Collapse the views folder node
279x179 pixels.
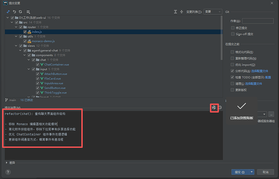pyautogui.click(x=16, y=46)
